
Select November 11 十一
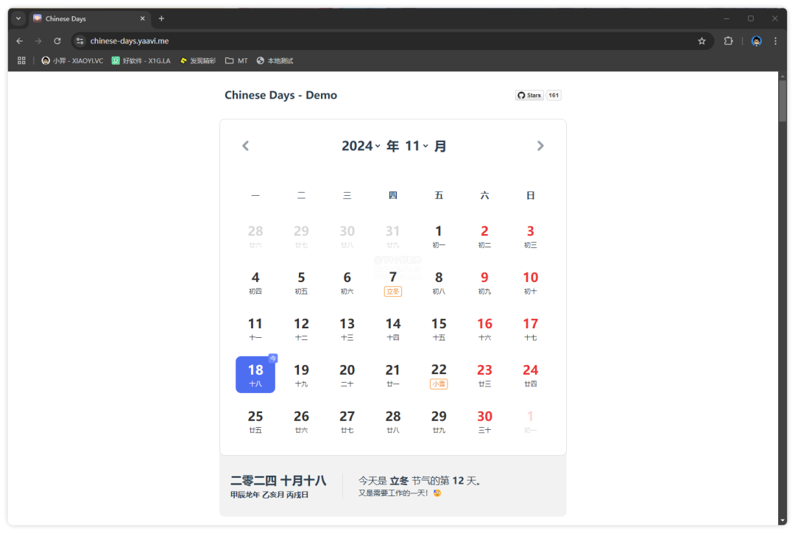(255, 328)
